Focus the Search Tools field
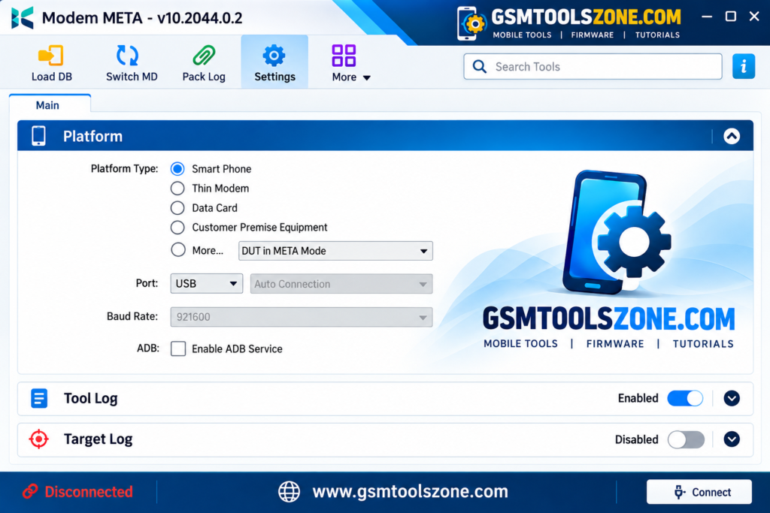This screenshot has width=770, height=513. pos(593,66)
